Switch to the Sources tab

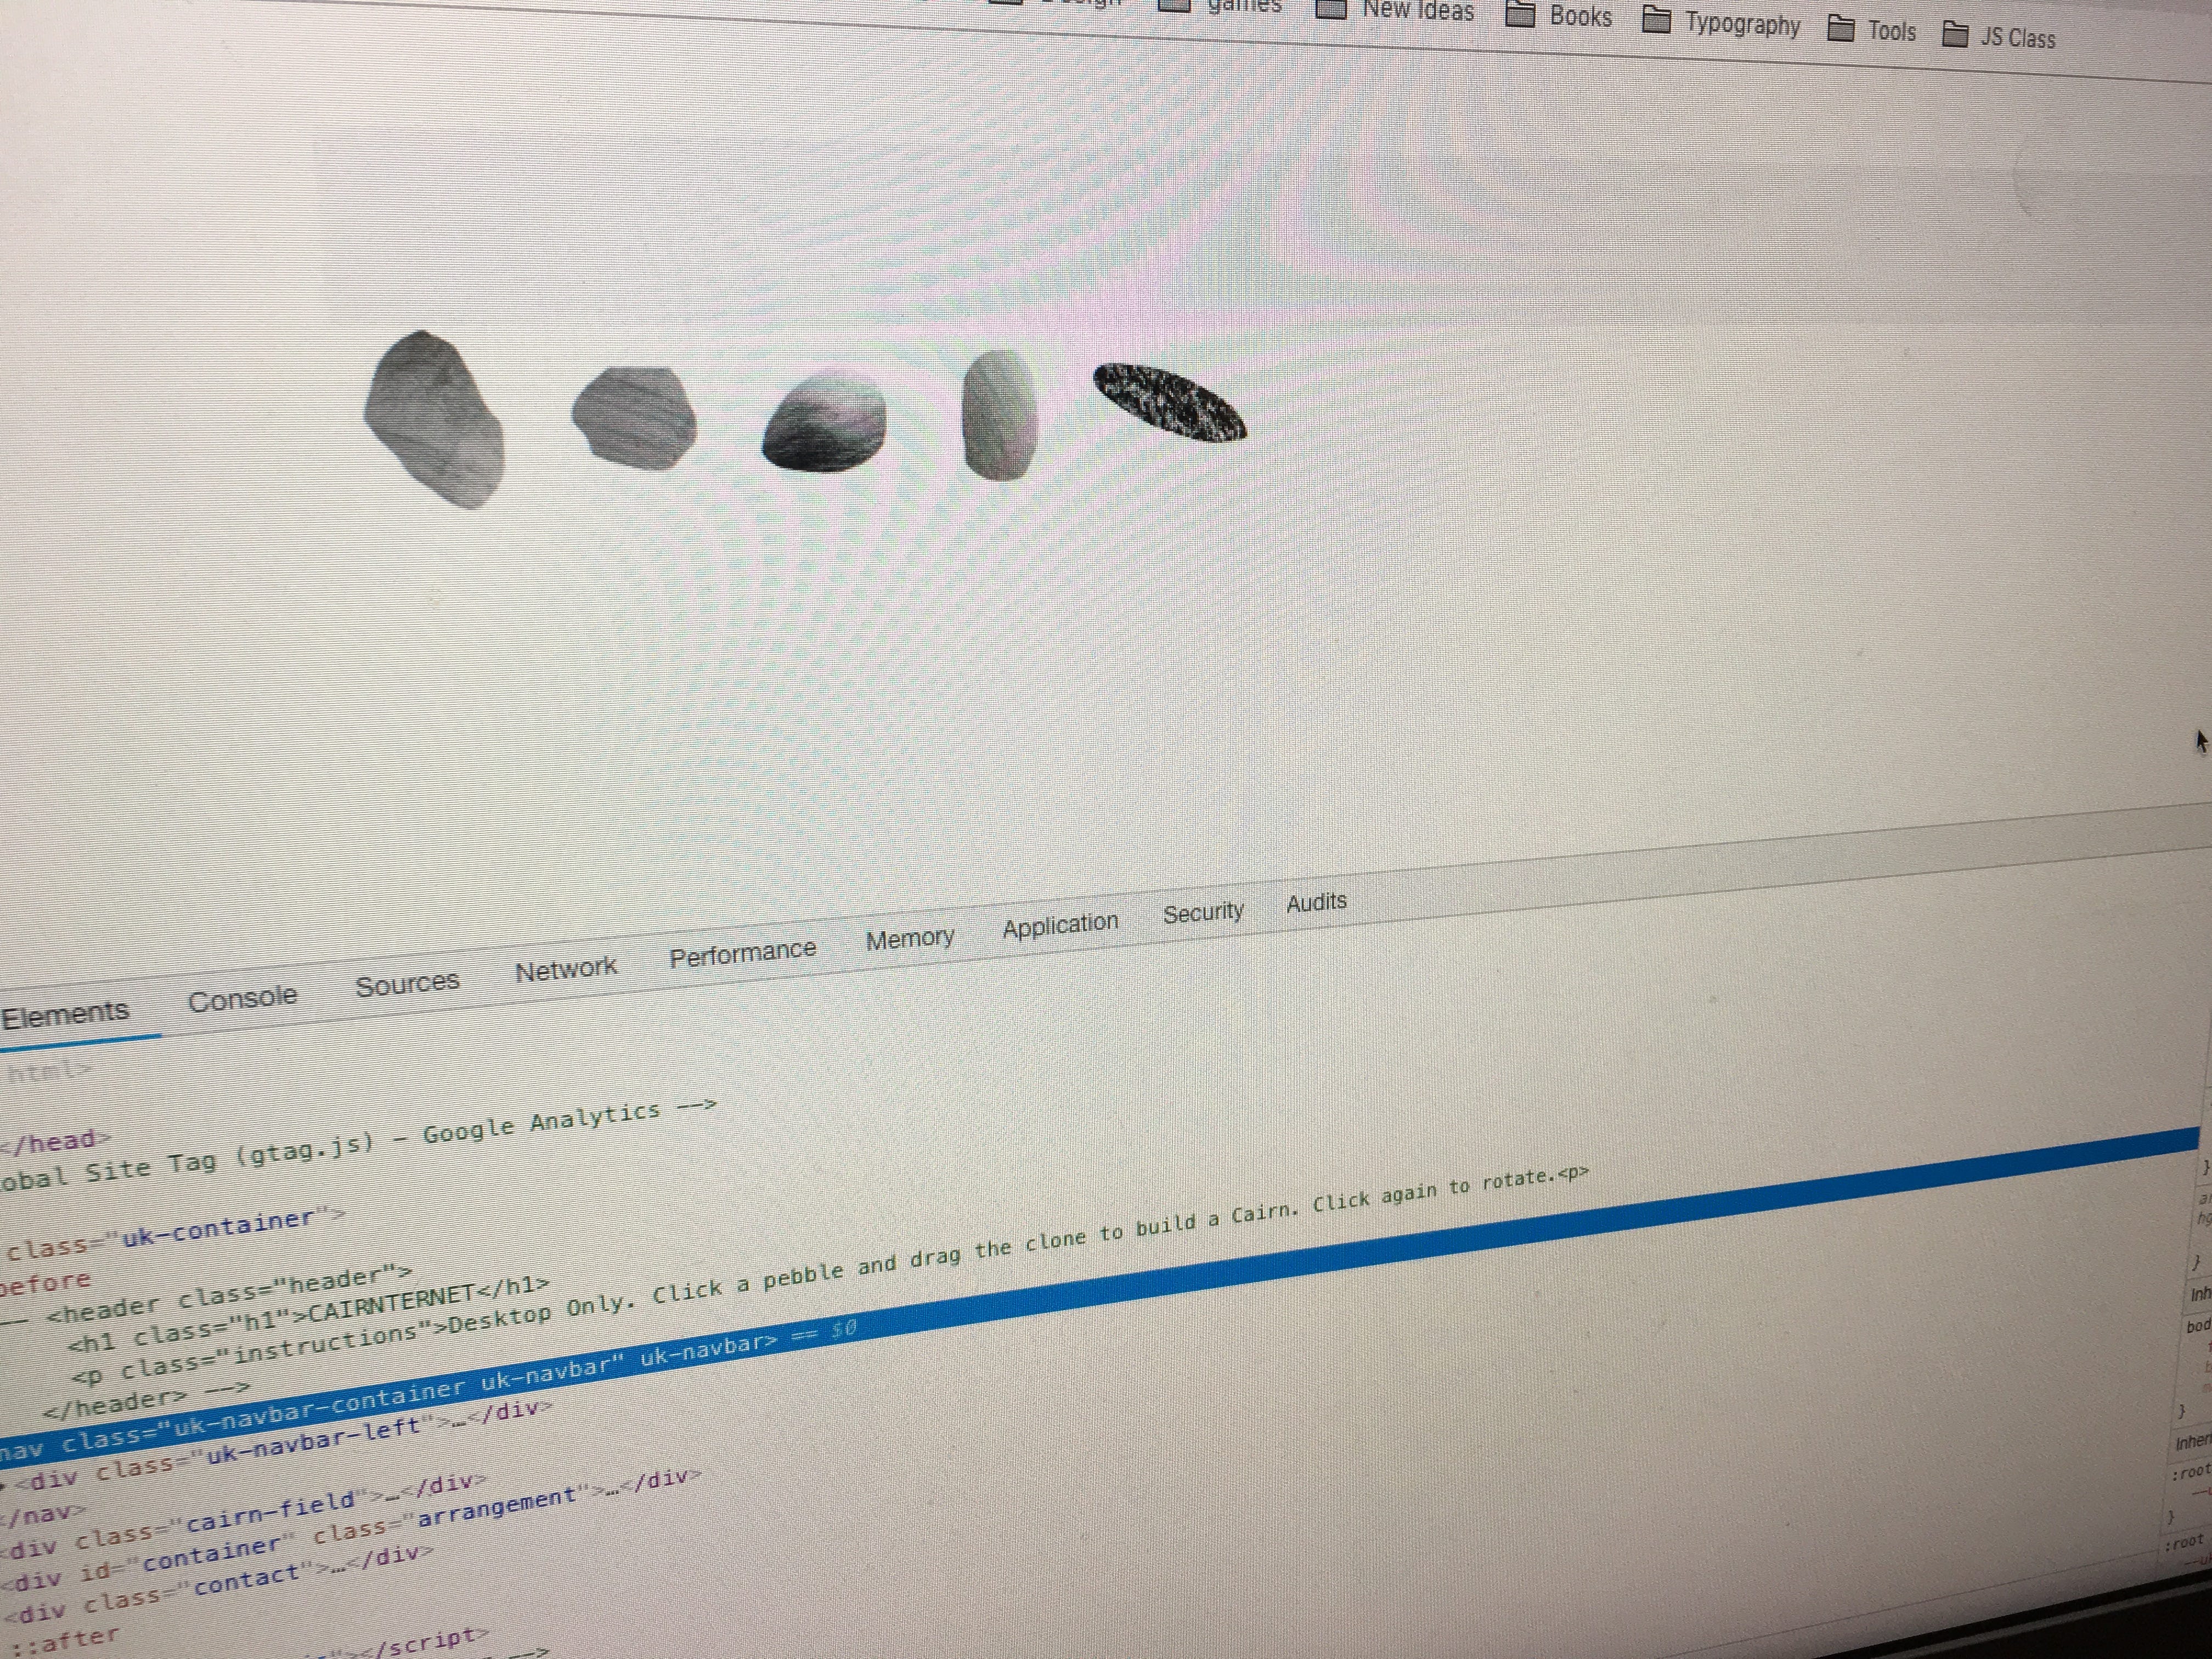point(407,984)
